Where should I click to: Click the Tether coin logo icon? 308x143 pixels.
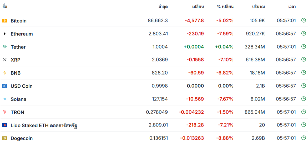coord(4,47)
